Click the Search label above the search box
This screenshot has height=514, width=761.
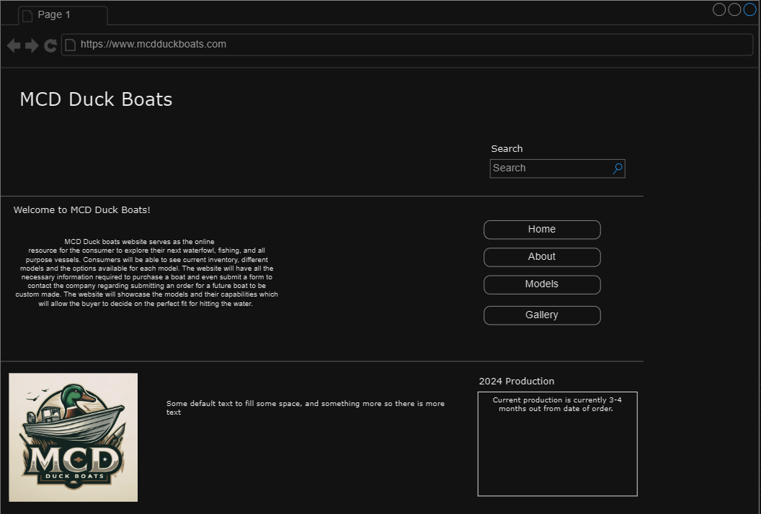tap(507, 148)
